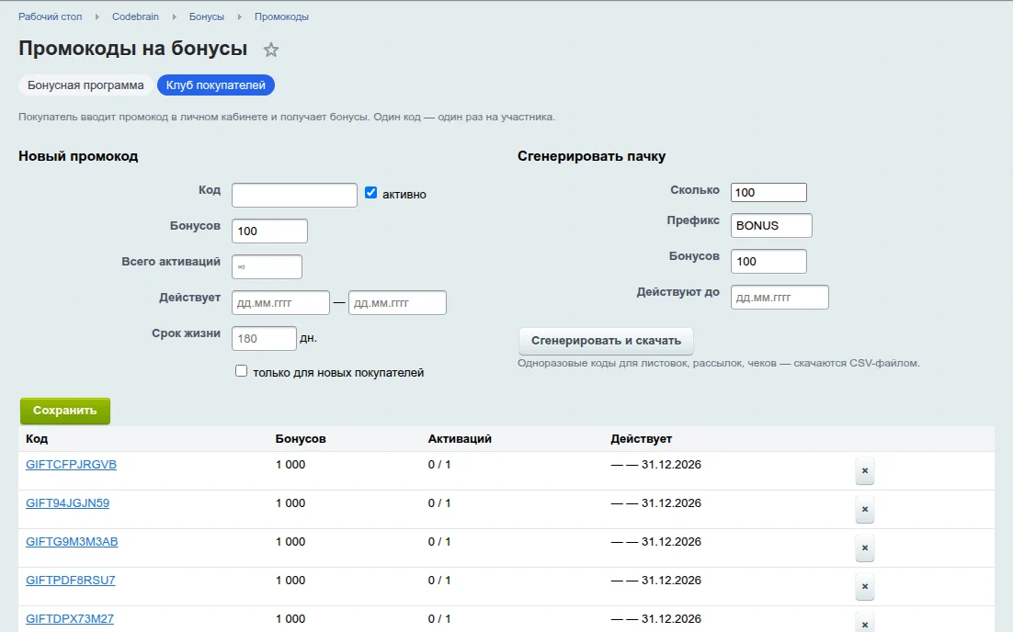Select date 31.12.2026 in GIFTG9M3M3AB row
The height and width of the screenshot is (632, 1013).
click(x=671, y=542)
